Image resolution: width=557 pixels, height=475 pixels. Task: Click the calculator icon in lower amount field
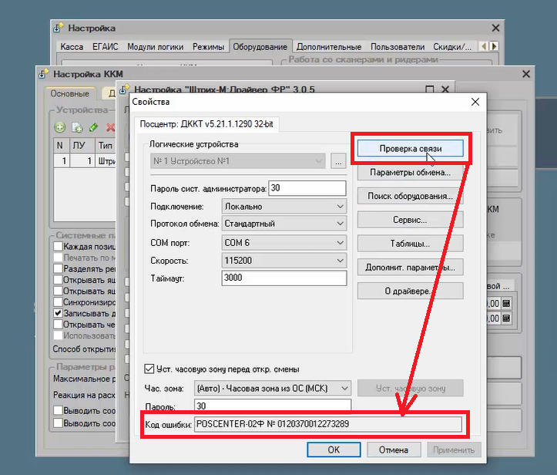506,318
